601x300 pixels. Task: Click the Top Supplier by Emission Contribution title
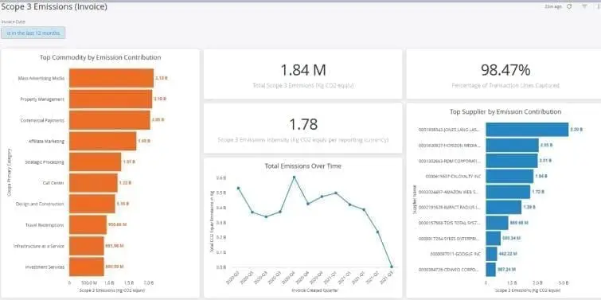click(x=505, y=112)
